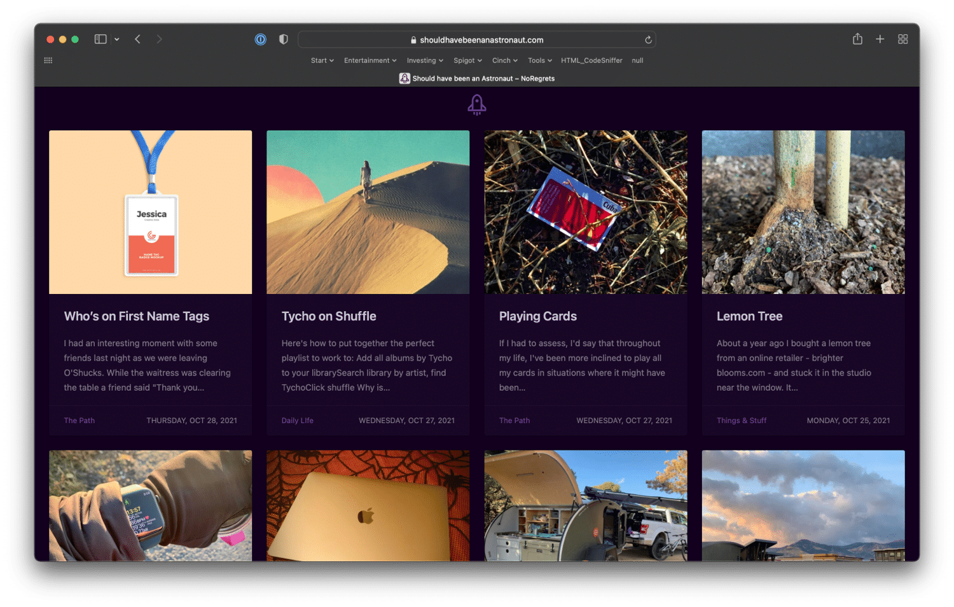Select the Should have been an Astronaut tab

click(x=477, y=78)
